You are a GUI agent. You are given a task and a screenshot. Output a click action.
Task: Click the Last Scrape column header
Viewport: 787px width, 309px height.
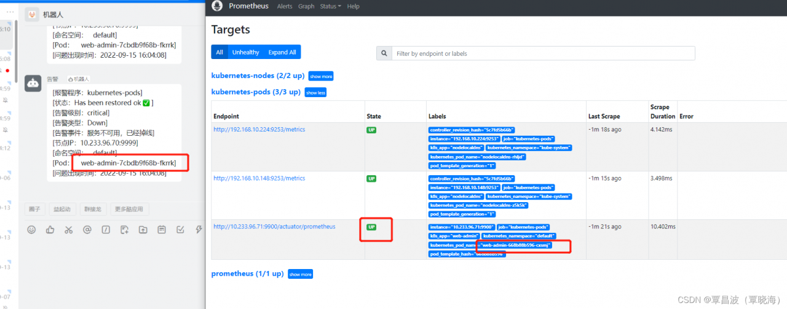tap(604, 116)
